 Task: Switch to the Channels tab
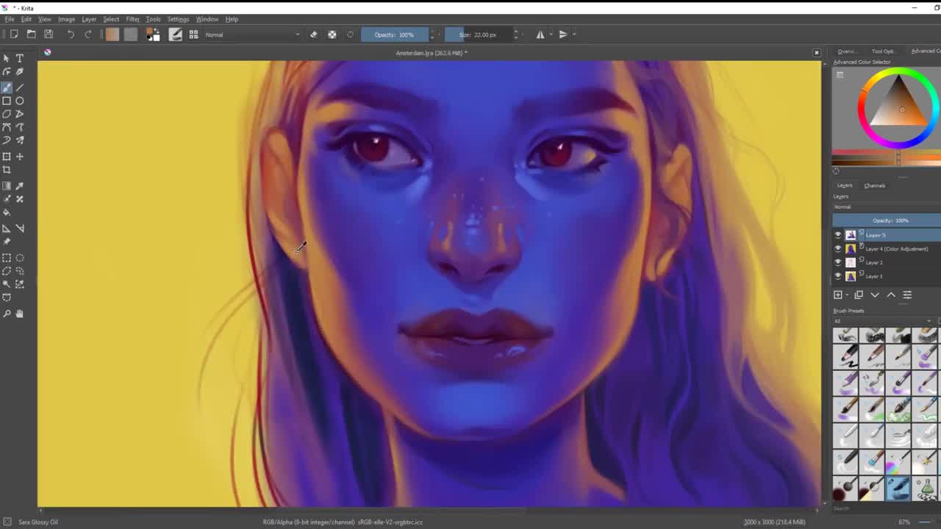click(874, 186)
